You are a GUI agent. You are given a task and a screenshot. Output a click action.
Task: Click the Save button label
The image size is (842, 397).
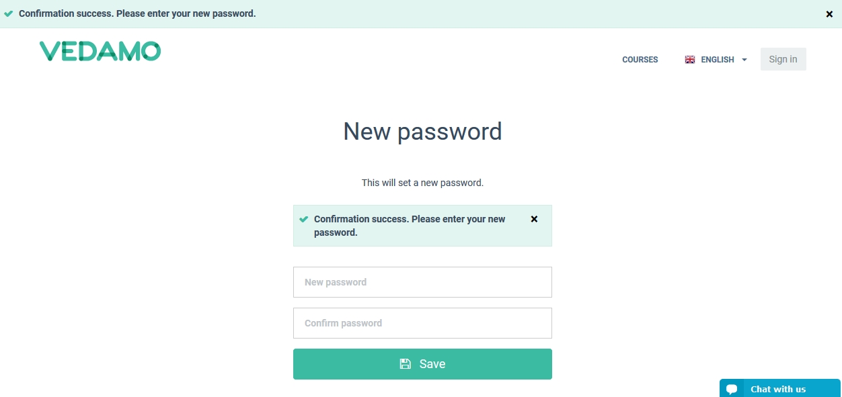pyautogui.click(x=432, y=364)
